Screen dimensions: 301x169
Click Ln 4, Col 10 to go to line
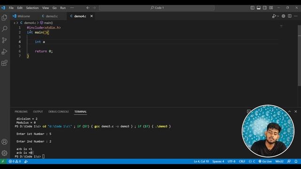(x=201, y=161)
